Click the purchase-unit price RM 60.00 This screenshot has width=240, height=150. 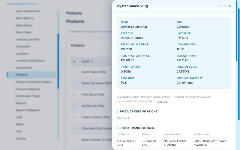pyautogui.click(x=127, y=60)
